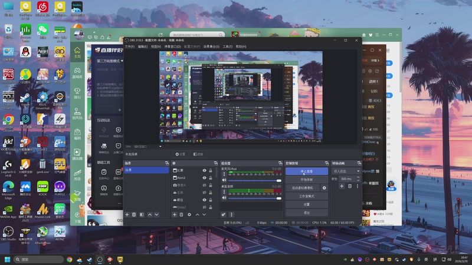This screenshot has width=472, height=265.
Task: Open NVIDIA App desktop shortcut
Action: coord(8,211)
